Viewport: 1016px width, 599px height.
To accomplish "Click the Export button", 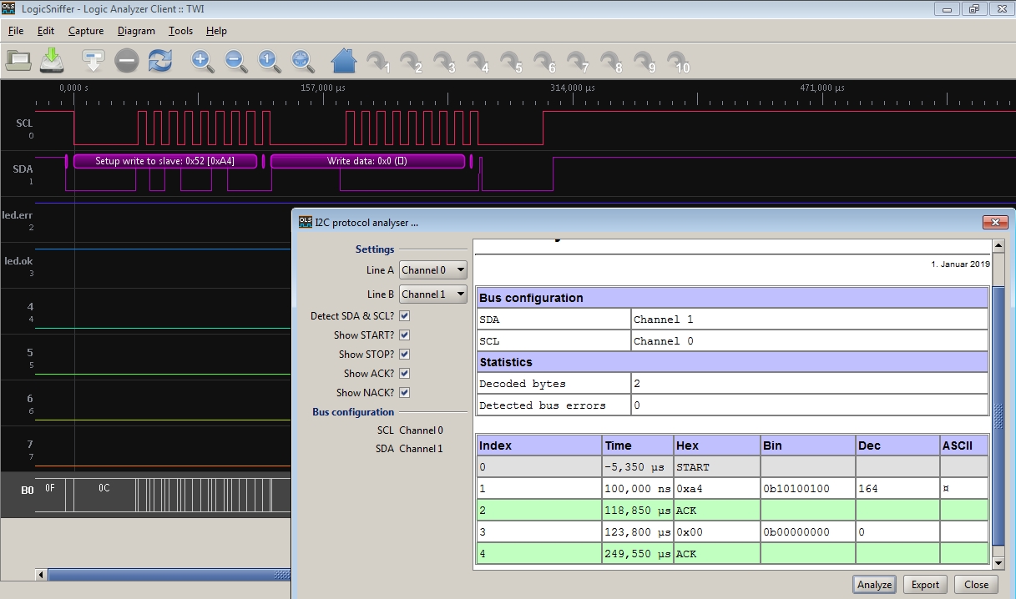I will coord(925,585).
